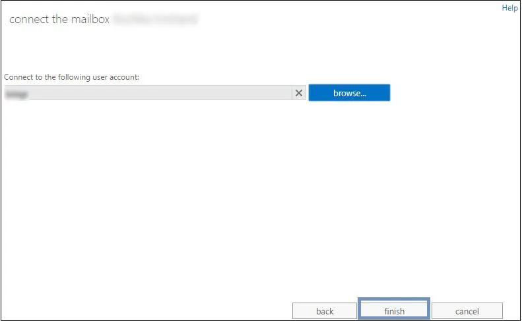Click finish to connect the mailbox
The height and width of the screenshot is (321, 522).
[x=394, y=310]
